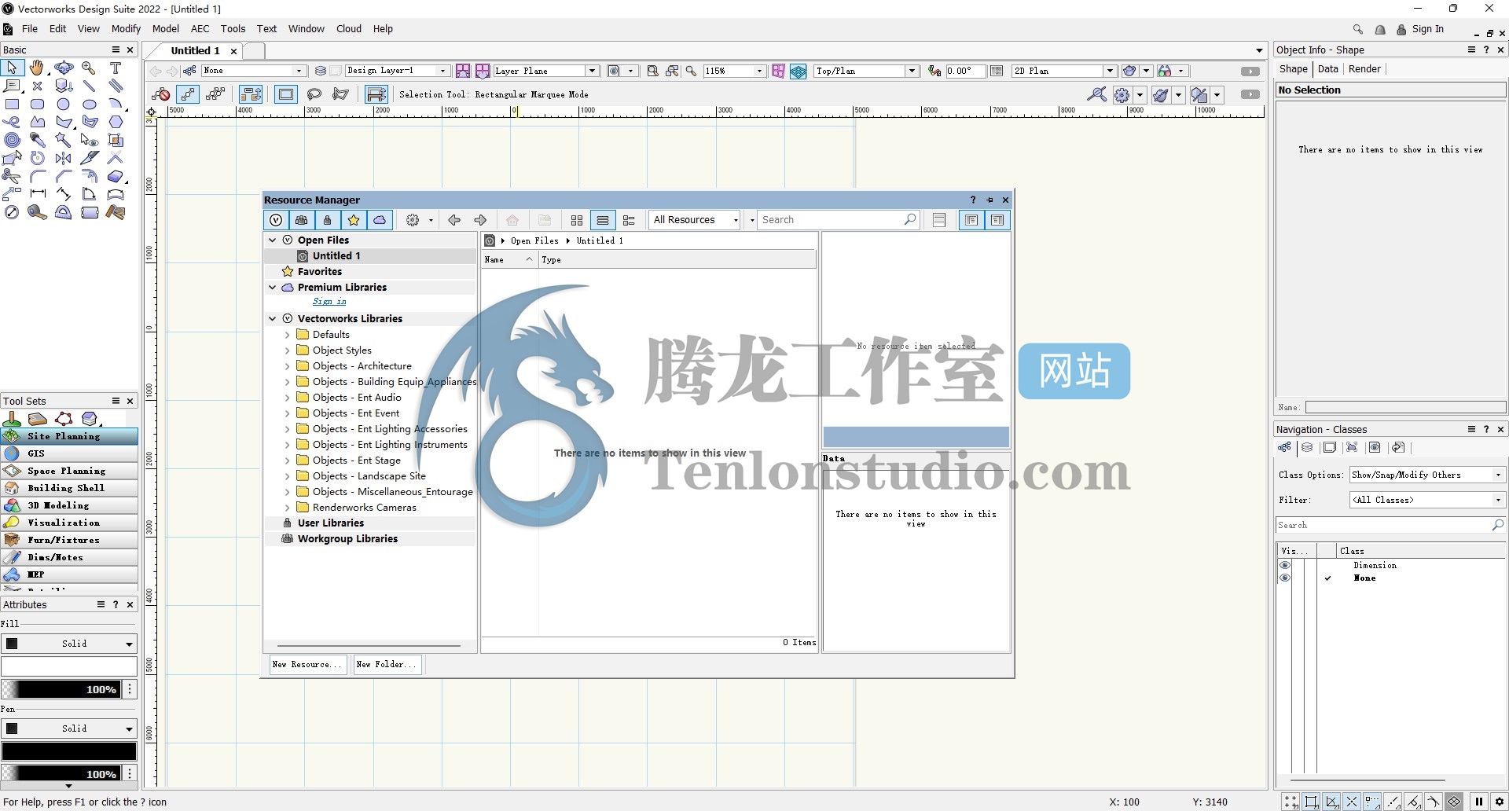Select the Rounded Rectangle tool
1509x811 pixels.
click(37, 104)
